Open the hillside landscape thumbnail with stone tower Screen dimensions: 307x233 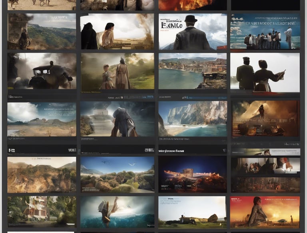42,31
